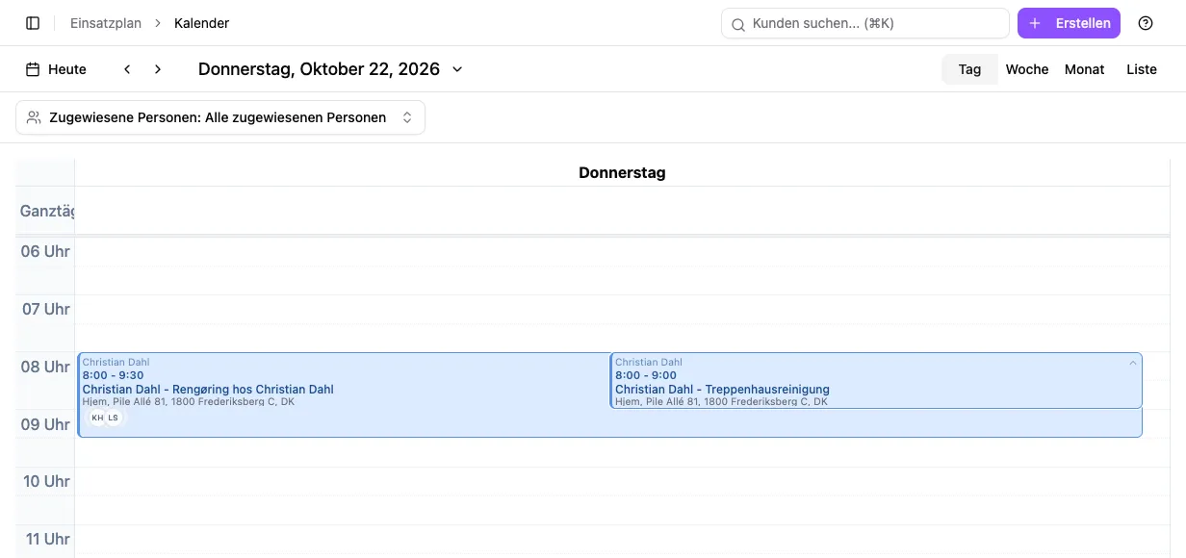The width and height of the screenshot is (1186, 558).
Task: Switch to Tag view
Action: click(x=969, y=69)
